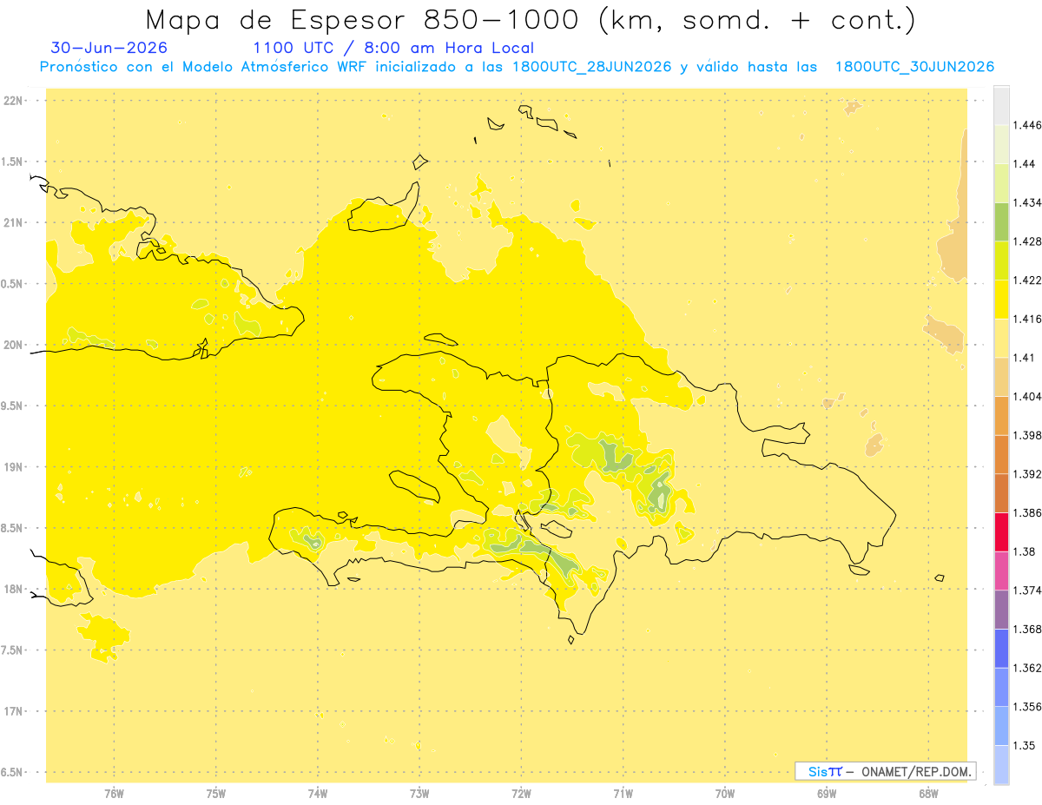
Task: Select the pale yellow swatch between 1.41 and 1.416
Action: click(1001, 339)
